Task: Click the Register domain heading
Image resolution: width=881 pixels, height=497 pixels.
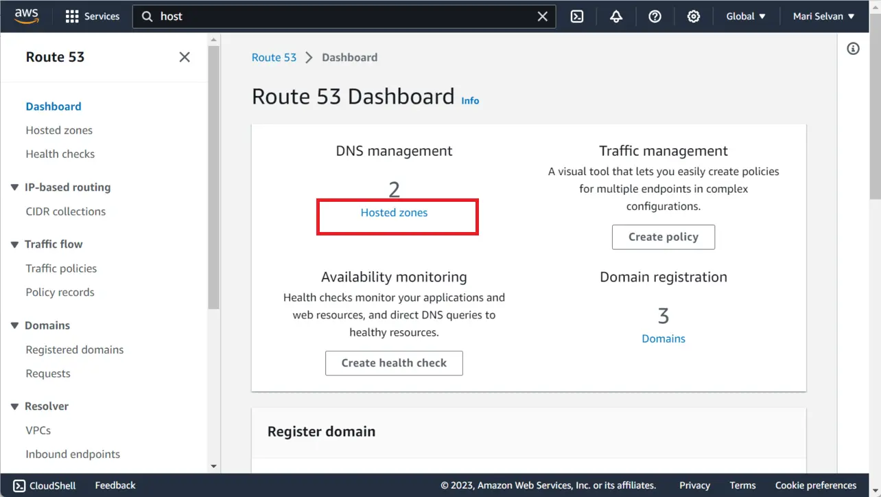Action: point(321,432)
